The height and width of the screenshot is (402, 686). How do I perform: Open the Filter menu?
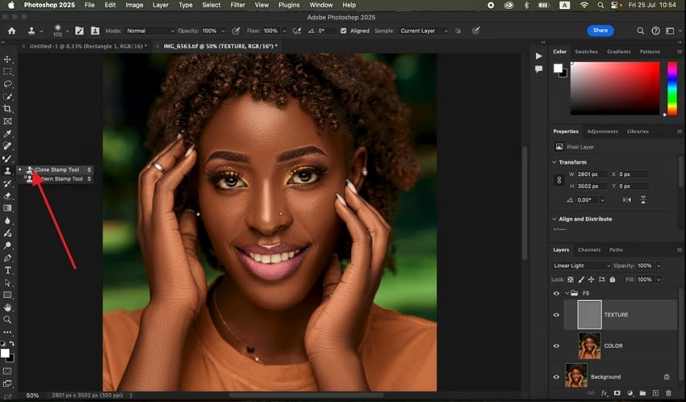point(237,5)
